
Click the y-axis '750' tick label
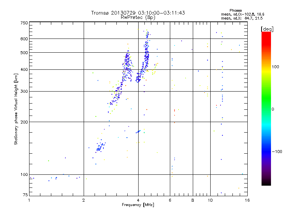pyautogui.click(x=24, y=23)
